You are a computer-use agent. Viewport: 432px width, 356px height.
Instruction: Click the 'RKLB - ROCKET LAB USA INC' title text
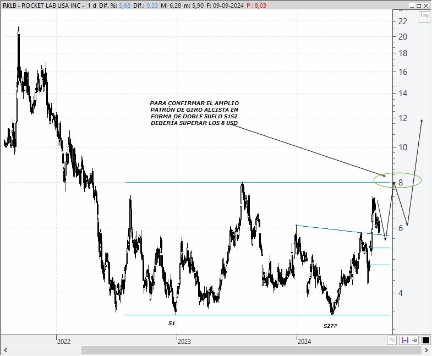(41, 6)
